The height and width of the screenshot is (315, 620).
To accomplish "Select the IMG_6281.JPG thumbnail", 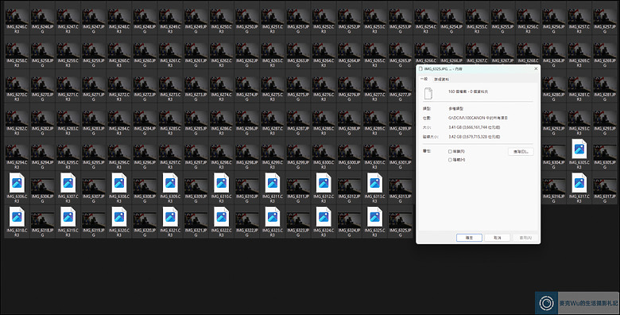I will click(605, 85).
